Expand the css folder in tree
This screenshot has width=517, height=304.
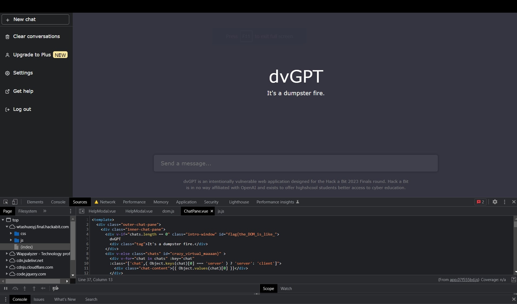pyautogui.click(x=11, y=233)
